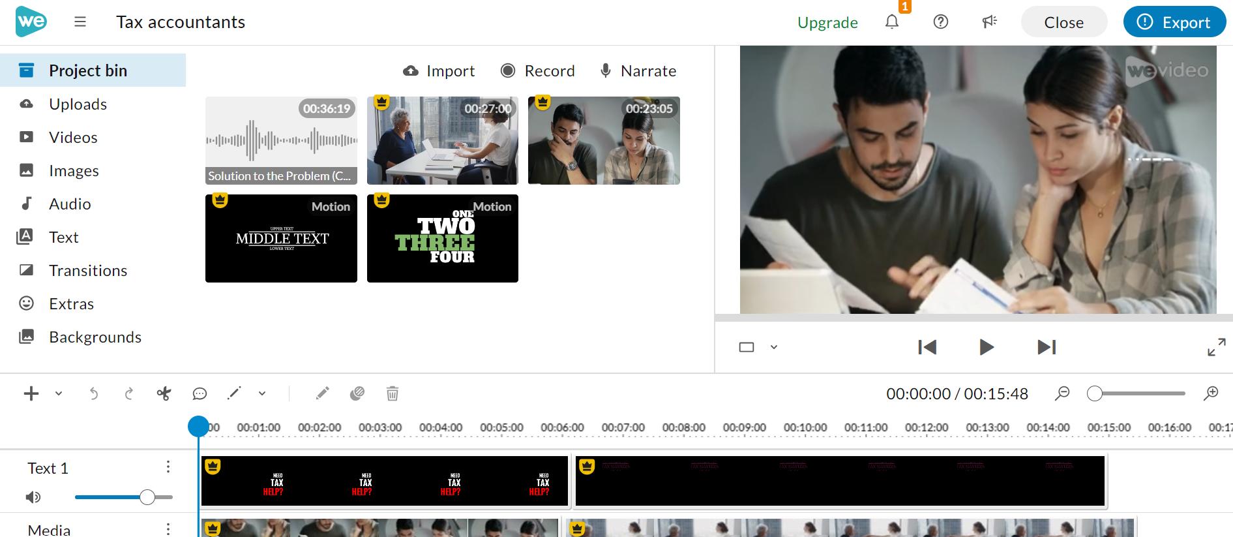The height and width of the screenshot is (537, 1233).
Task: Click the preview progress bar
Action: coord(974,318)
